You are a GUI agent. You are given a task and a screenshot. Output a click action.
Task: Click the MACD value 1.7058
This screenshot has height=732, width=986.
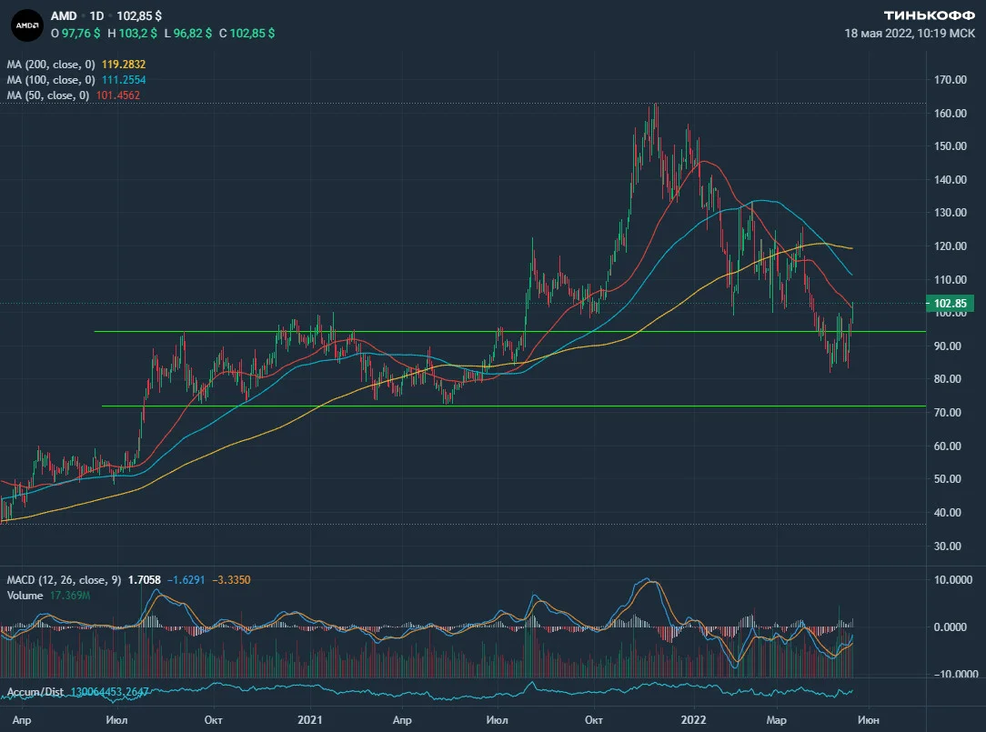144,580
